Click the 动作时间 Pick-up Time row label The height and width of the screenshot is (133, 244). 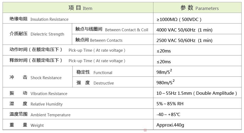[x=67, y=50]
